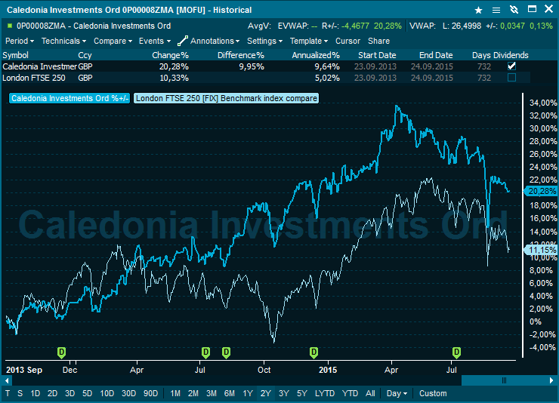Click the green instrument status square

coord(10,26)
